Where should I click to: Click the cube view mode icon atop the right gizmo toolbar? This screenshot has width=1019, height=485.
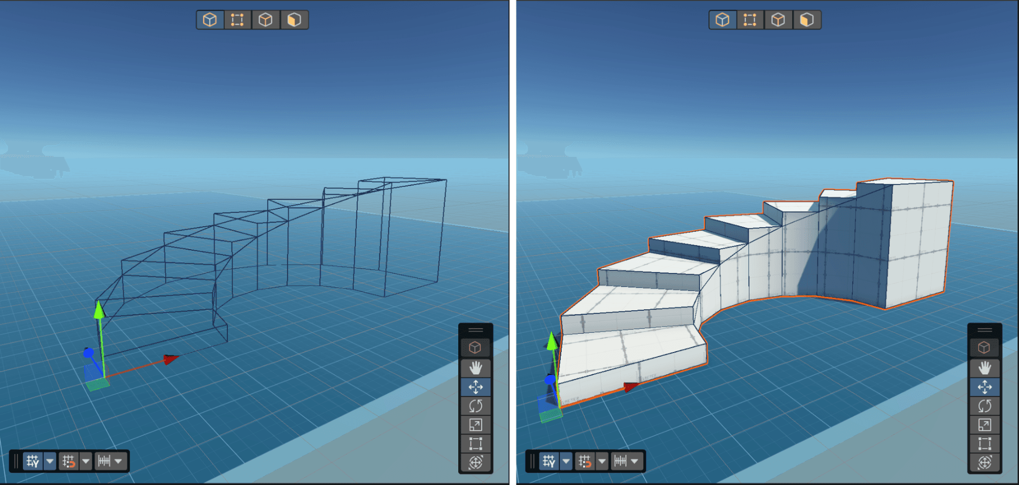[984, 347]
